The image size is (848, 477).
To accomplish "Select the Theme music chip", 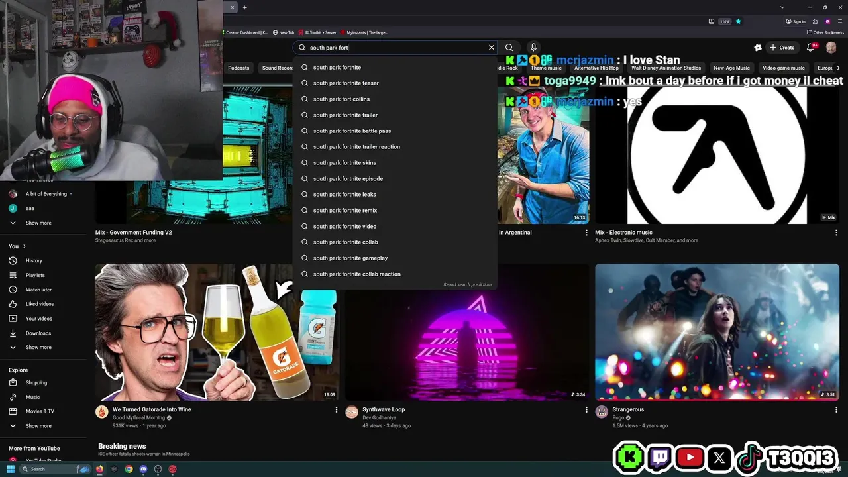I will [546, 68].
